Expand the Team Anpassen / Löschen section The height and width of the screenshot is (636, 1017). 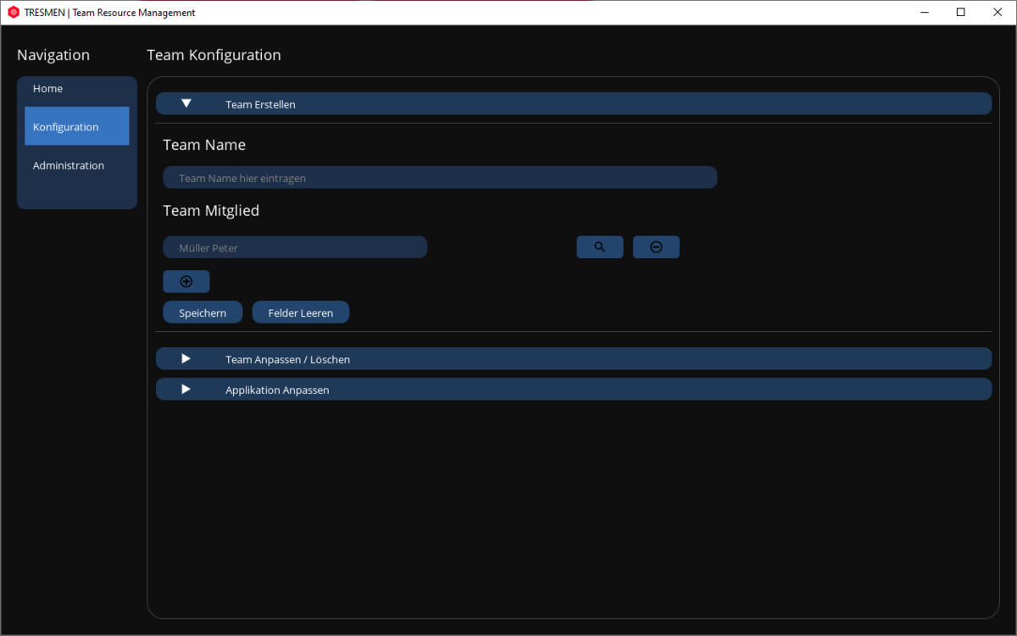point(186,359)
